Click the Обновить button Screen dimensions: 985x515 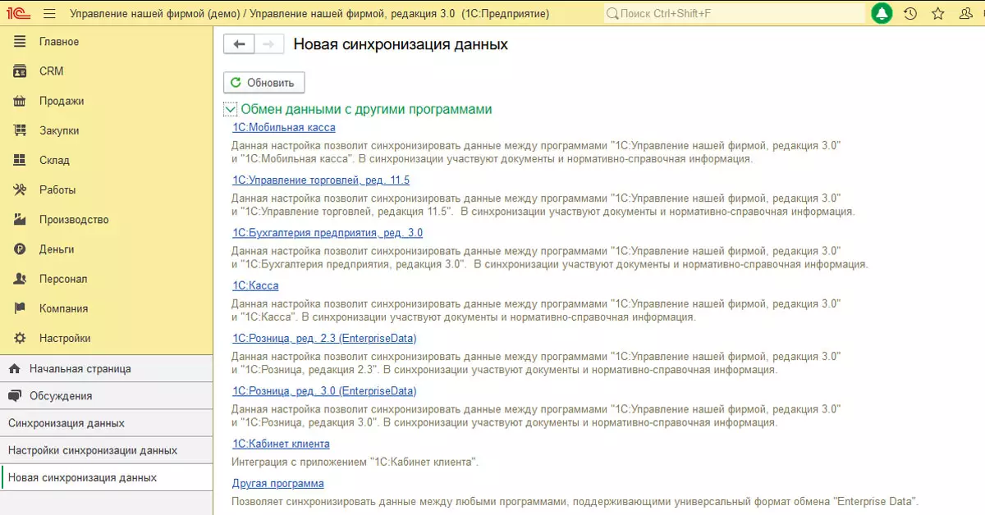[x=263, y=83]
